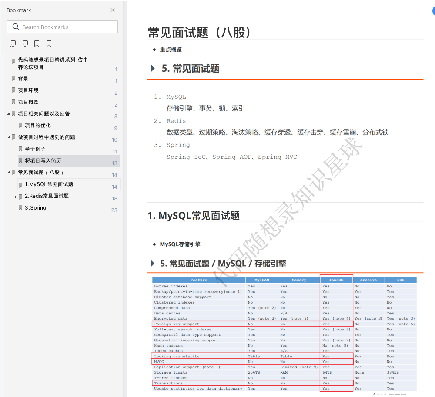The width and height of the screenshot is (435, 397).
Task: Open bookmark 常见面试题（八股）
Action: pos(40,173)
